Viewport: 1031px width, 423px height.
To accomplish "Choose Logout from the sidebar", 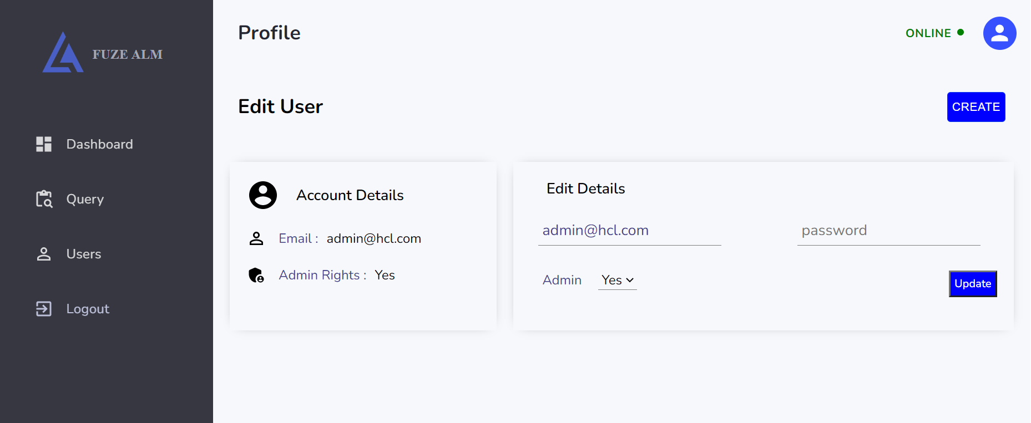I will point(88,309).
